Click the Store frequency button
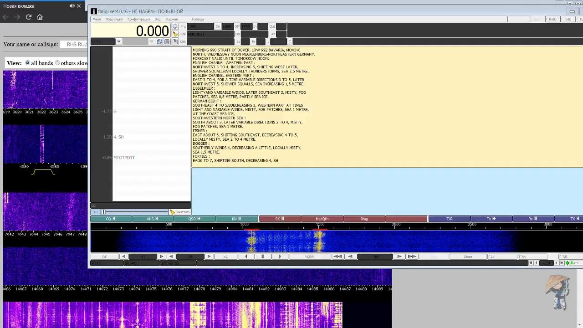Viewport: 583px width, 328px height. [x=468, y=256]
